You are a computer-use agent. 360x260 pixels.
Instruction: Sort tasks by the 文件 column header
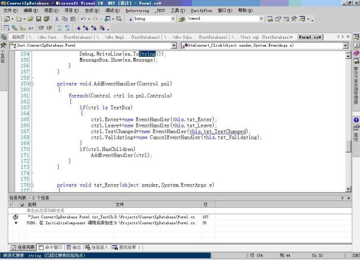pos(157,204)
